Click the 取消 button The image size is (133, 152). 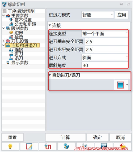point(120,137)
